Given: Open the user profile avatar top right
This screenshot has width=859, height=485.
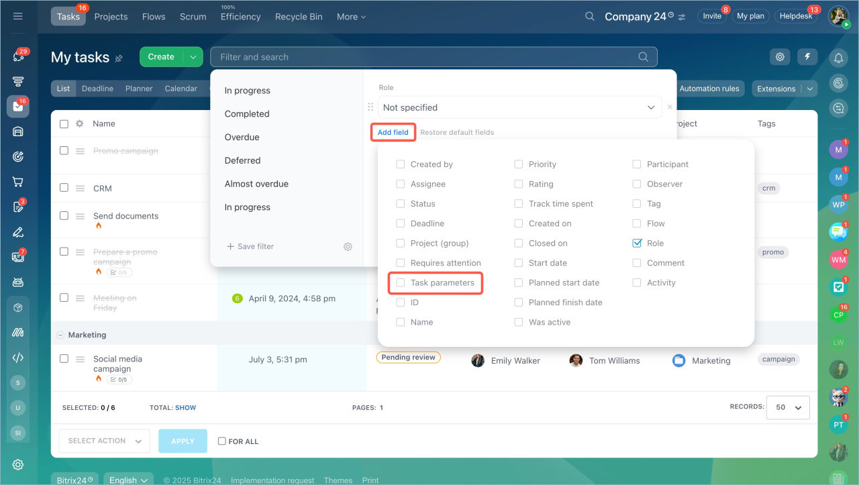Looking at the screenshot, I should [x=838, y=16].
